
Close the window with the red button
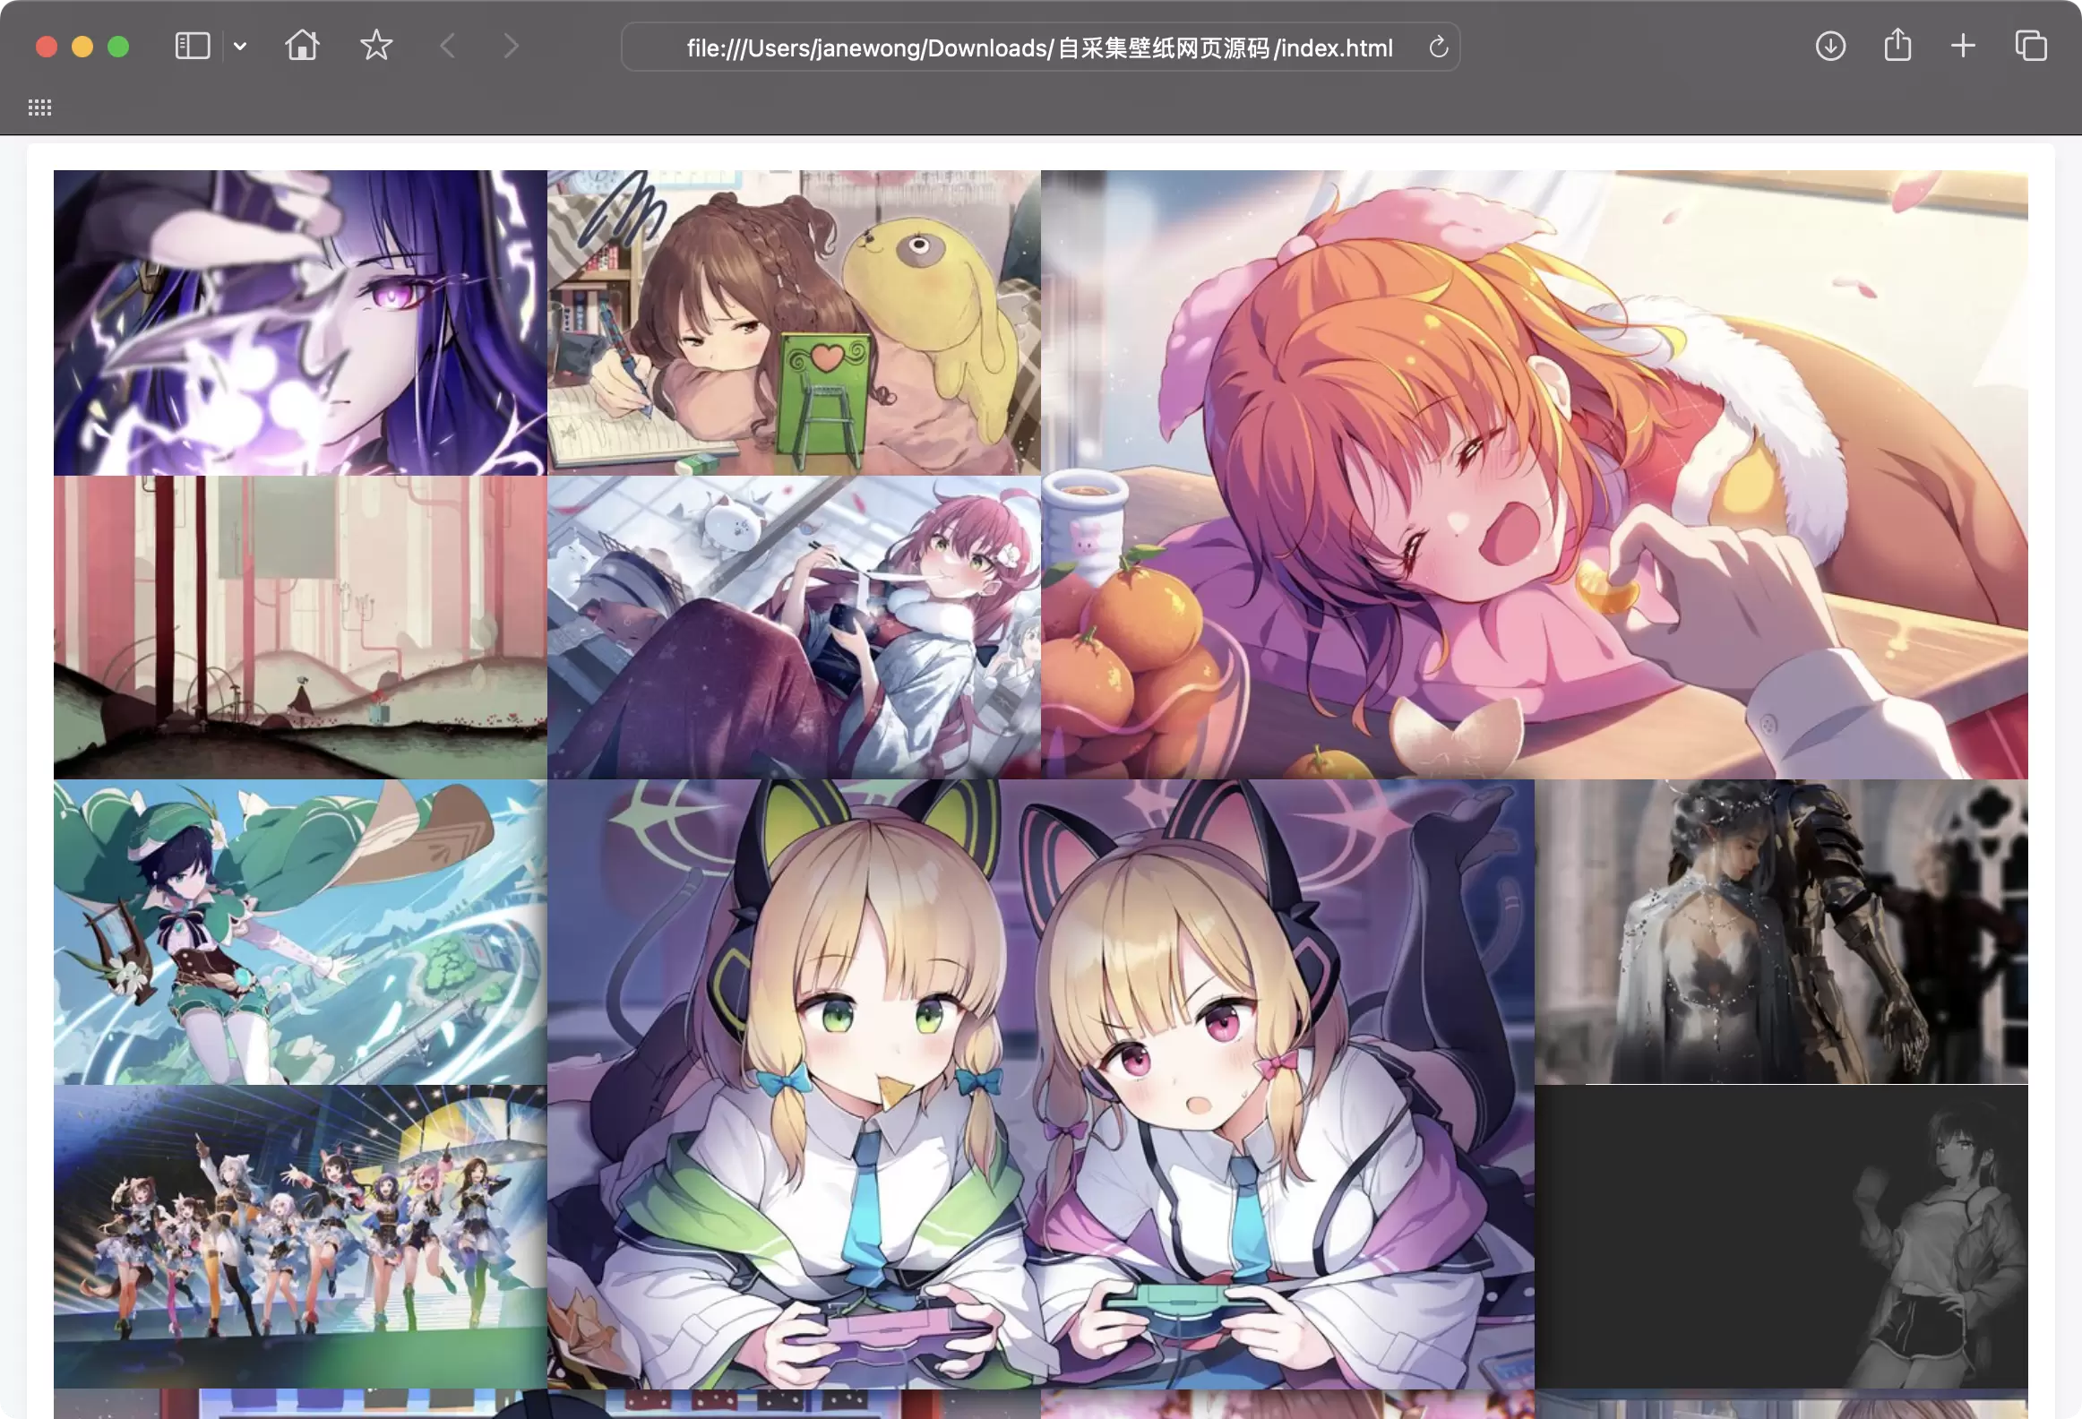(47, 47)
